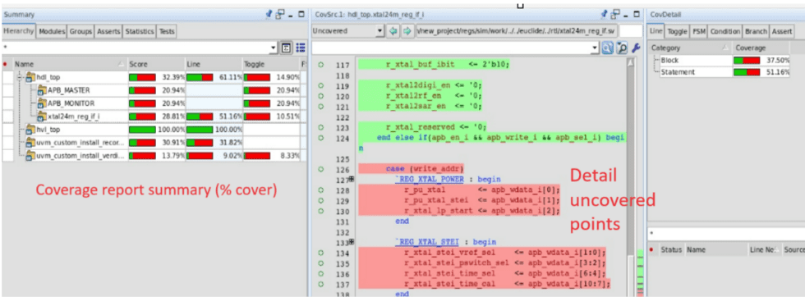Switch Summary to list view icon

pos(301,48)
